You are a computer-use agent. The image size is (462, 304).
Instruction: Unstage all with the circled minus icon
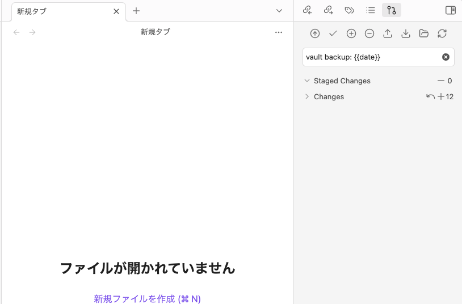(x=369, y=33)
